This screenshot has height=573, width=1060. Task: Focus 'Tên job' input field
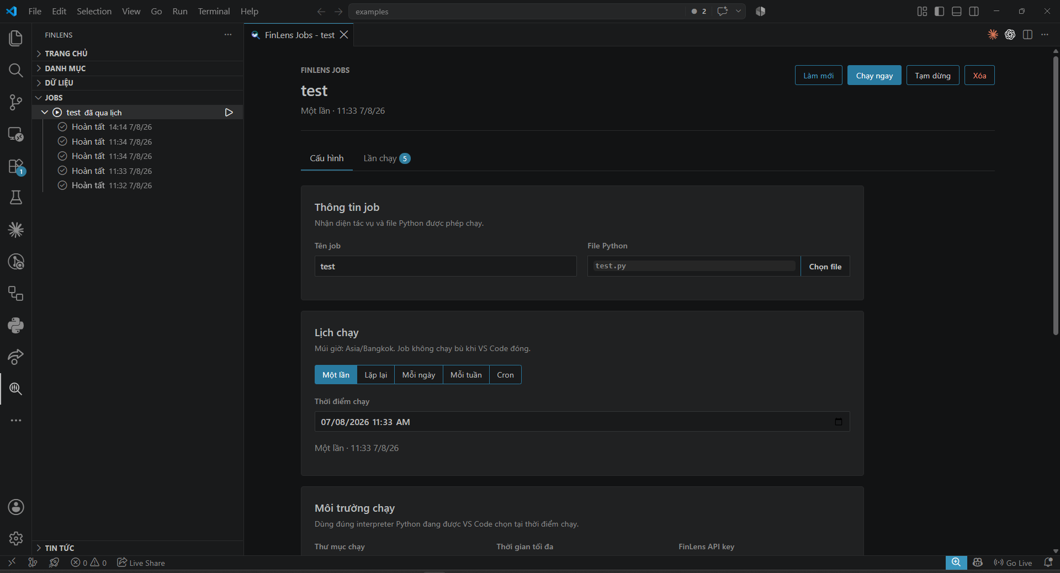coord(446,267)
